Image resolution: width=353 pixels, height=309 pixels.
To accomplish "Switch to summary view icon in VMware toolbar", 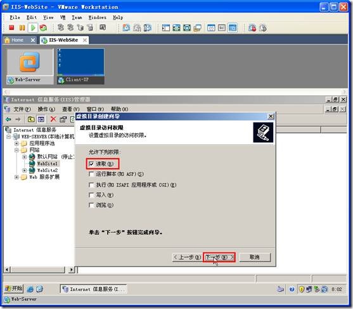I will [x=211, y=28].
